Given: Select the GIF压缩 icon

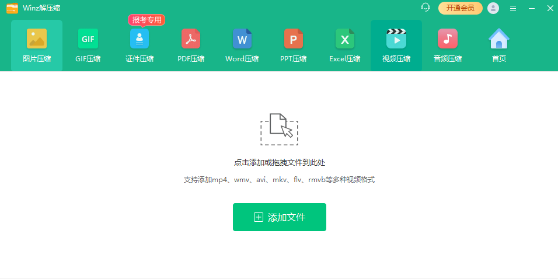Looking at the screenshot, I should [x=88, y=39].
